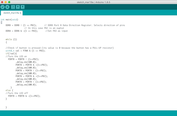Click the window title "sketch_mar19a | Arduino 1.8.5"
Screen dimensions: 177x116
tap(94, 2)
